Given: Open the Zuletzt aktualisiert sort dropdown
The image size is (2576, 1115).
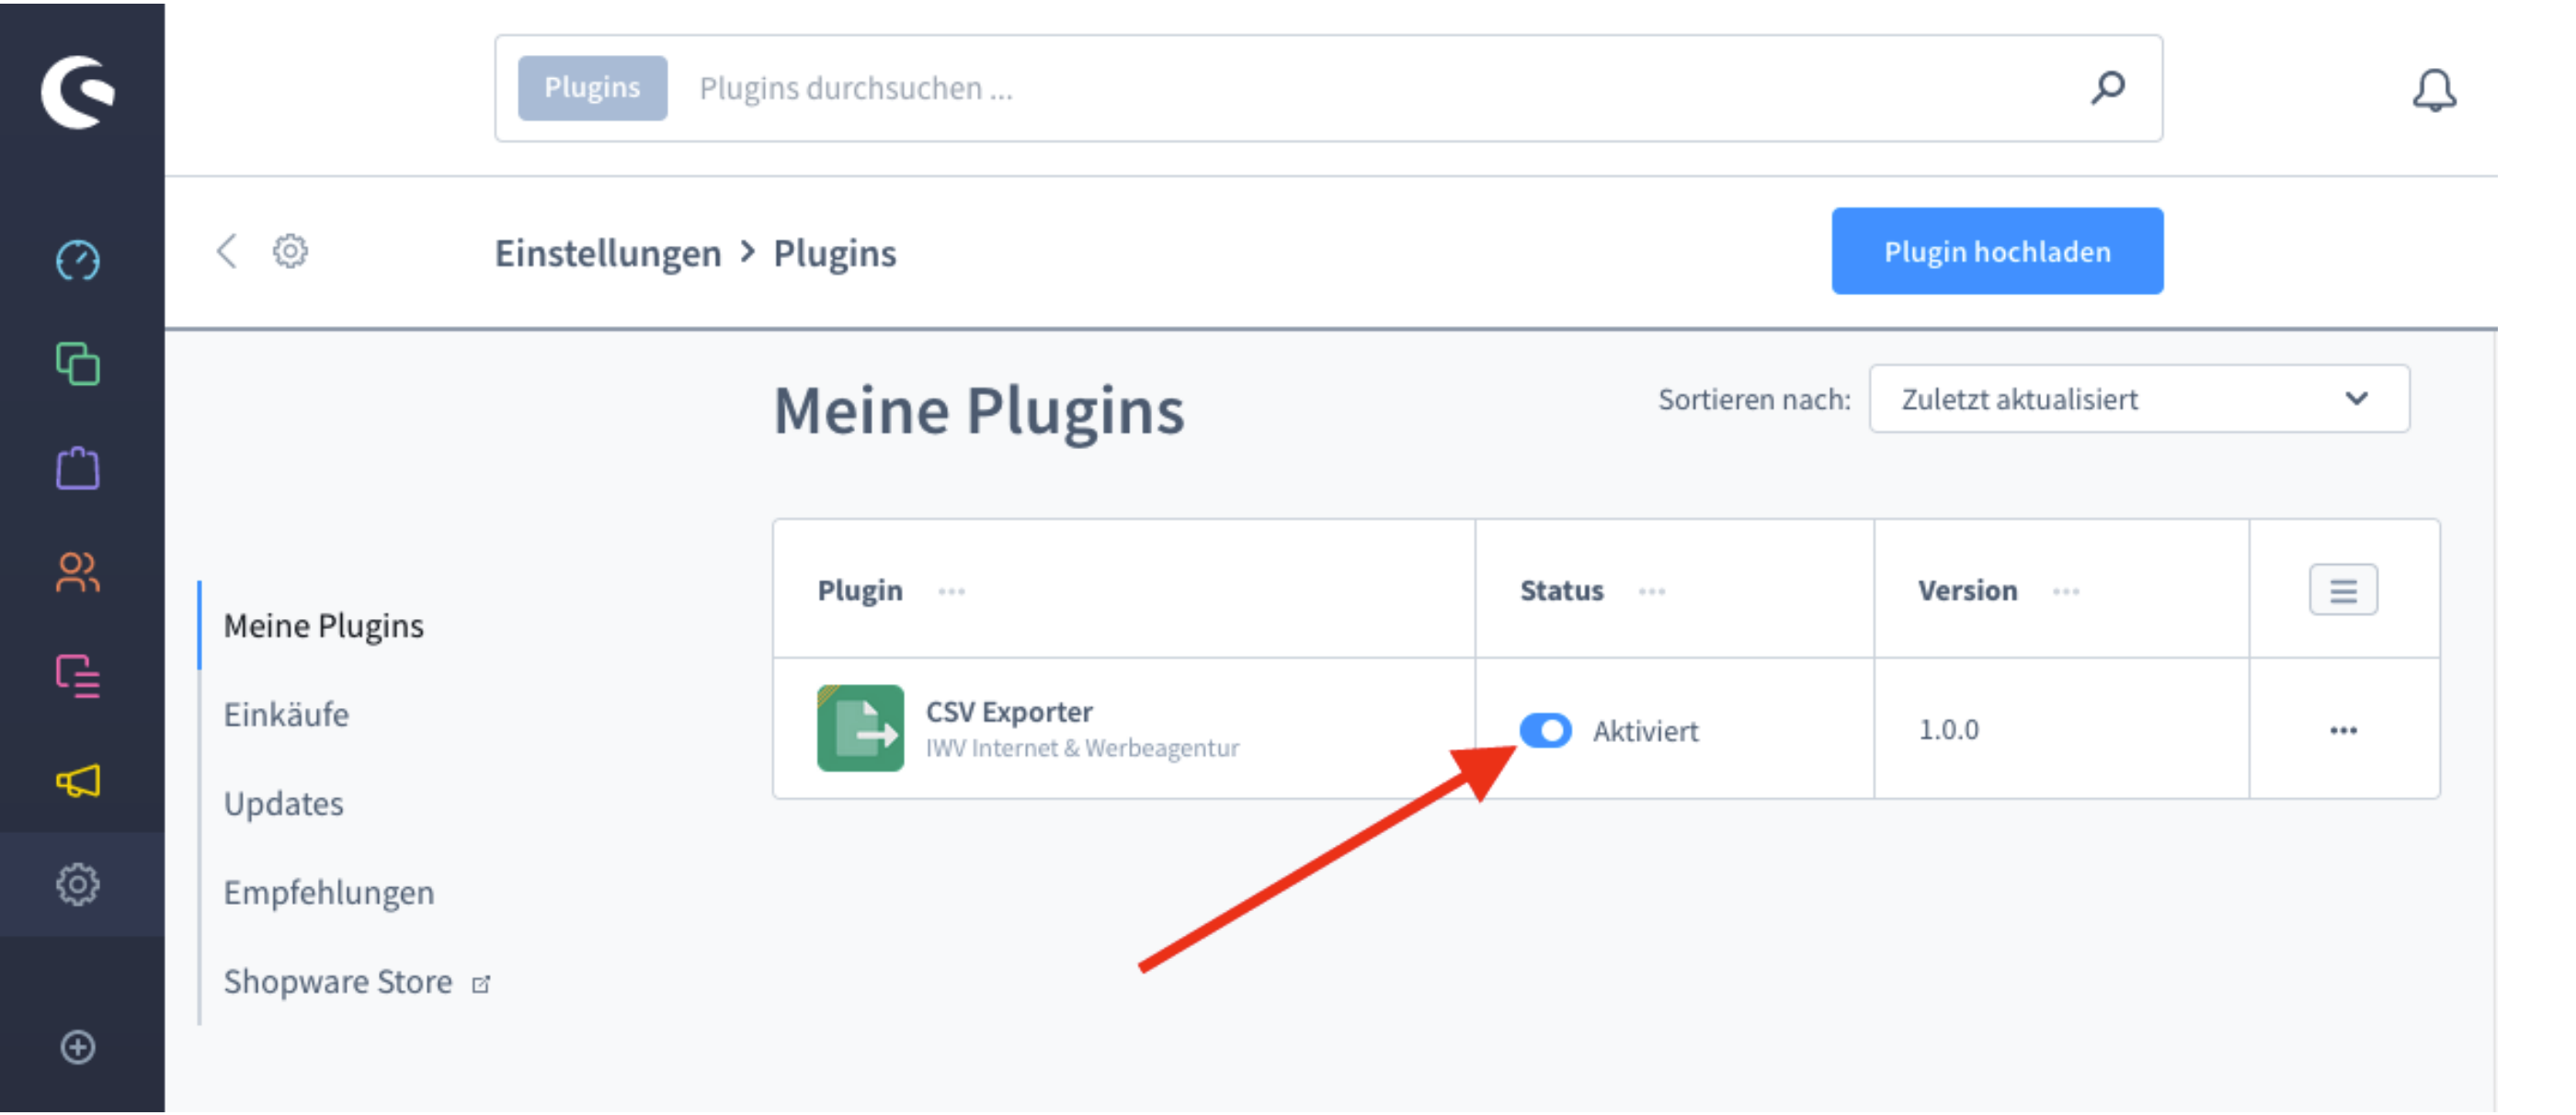Looking at the screenshot, I should tap(2138, 399).
